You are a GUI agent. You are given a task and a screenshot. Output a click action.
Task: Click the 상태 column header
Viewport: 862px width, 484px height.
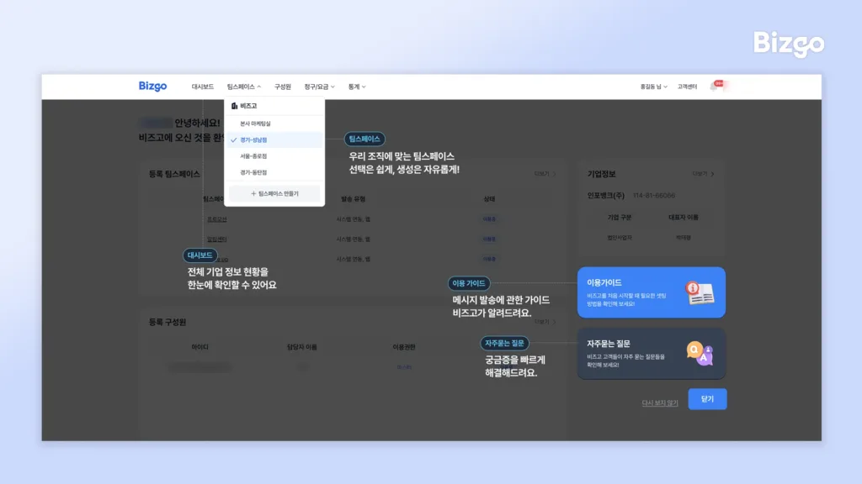coord(489,199)
